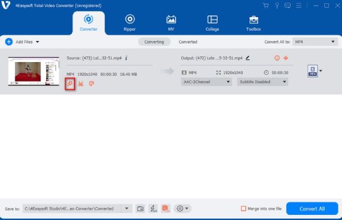Select the source file name text
342x220 pixels.
pos(102,58)
